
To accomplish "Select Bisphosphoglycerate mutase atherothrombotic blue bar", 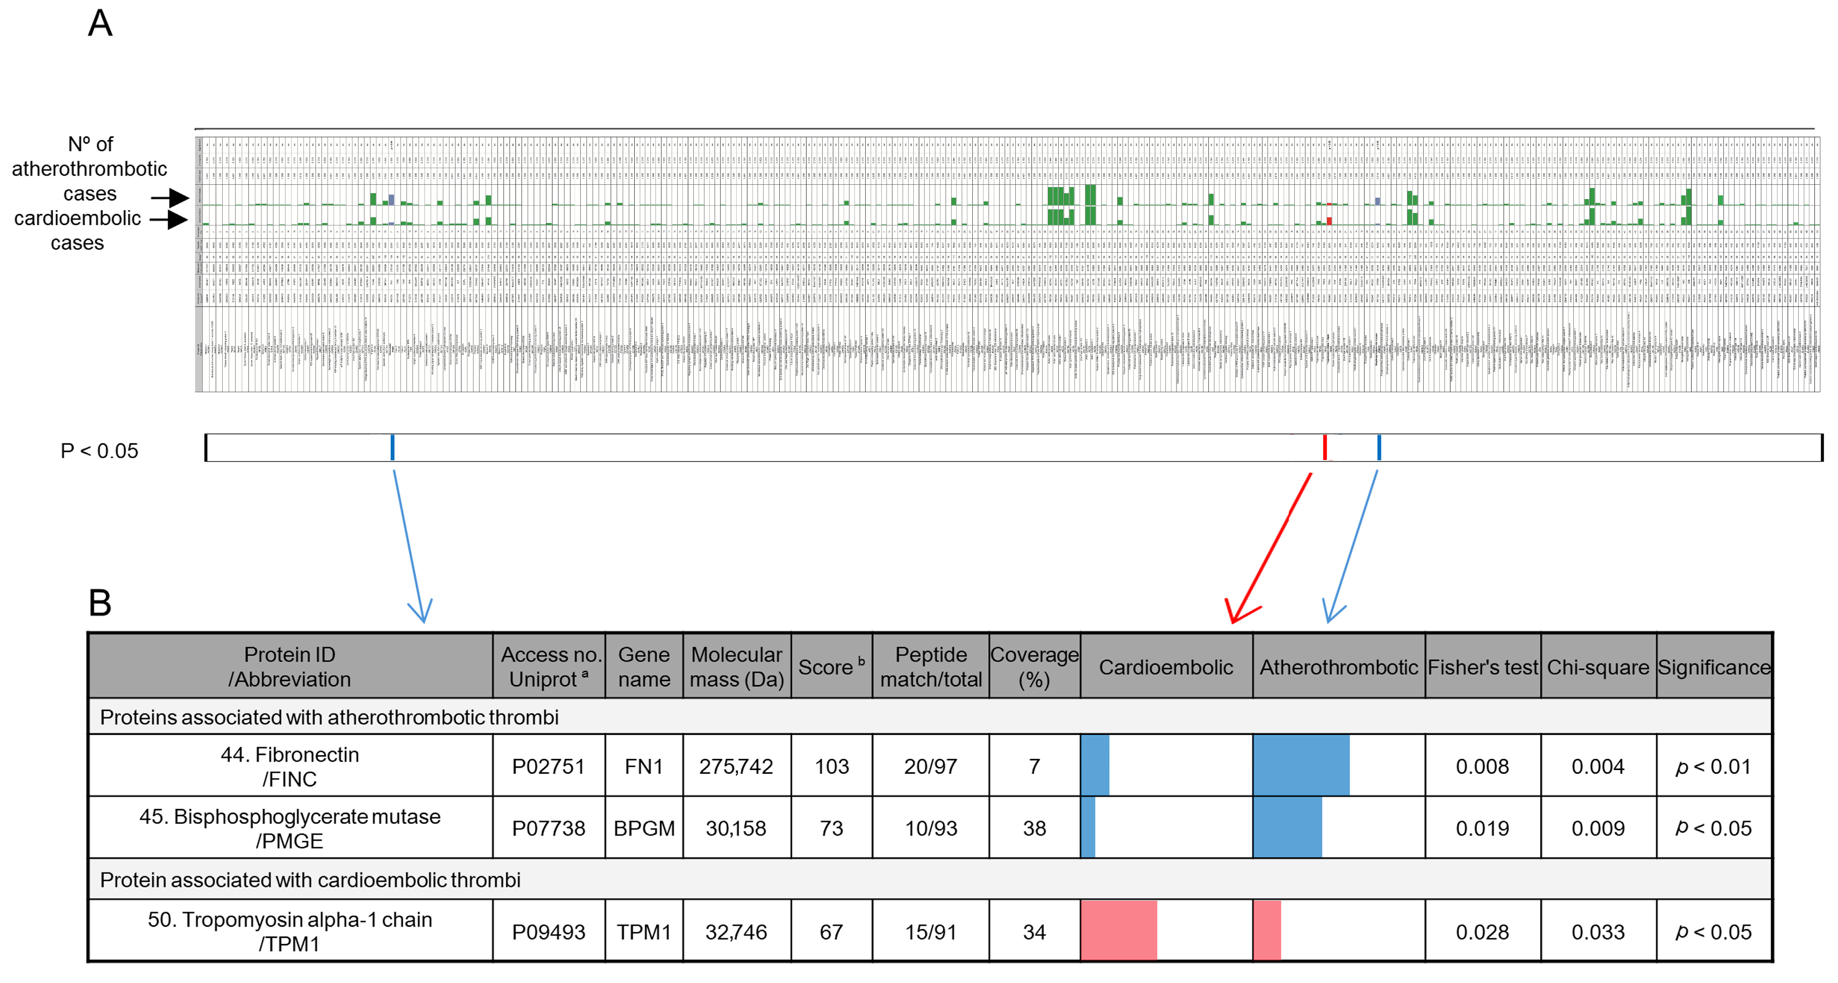I will click(1287, 827).
